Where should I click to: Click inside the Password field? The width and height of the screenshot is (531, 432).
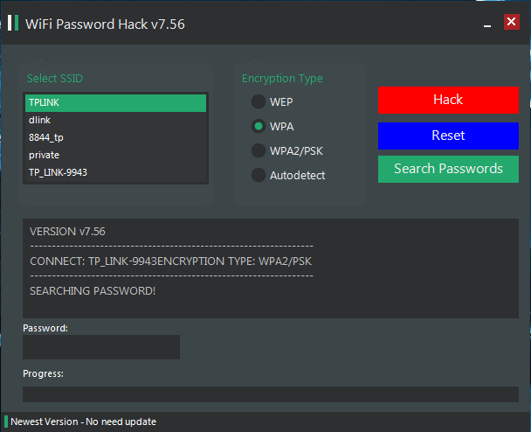click(101, 347)
